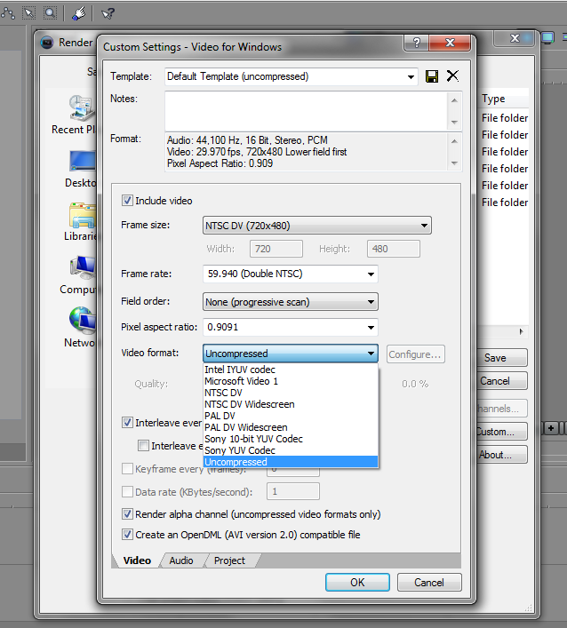Select NTSC DV Widescreen video format

click(x=249, y=404)
